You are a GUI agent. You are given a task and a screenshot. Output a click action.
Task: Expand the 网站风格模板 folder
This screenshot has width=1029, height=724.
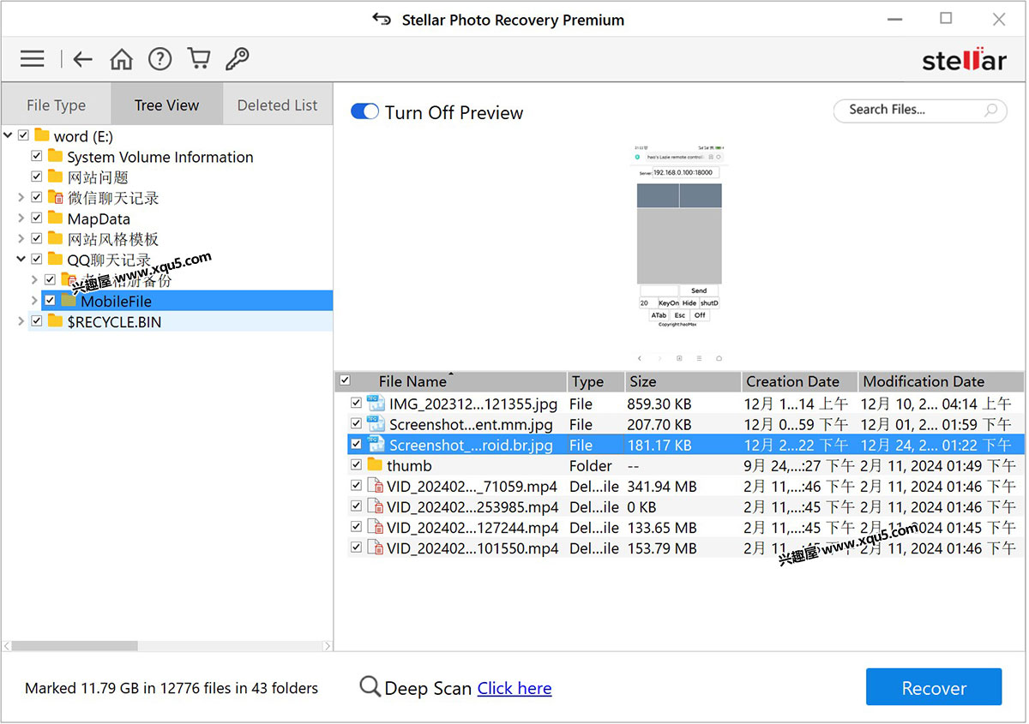[21, 238]
